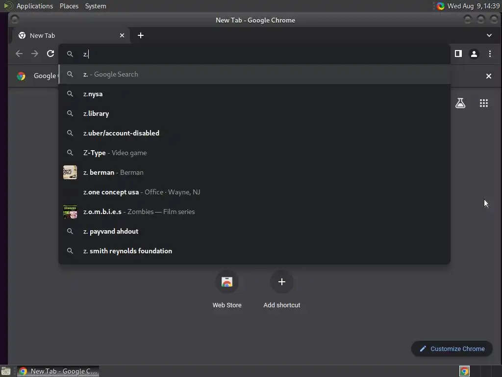Select the New Tab tab
Screen dimensions: 502x377
click(71, 35)
